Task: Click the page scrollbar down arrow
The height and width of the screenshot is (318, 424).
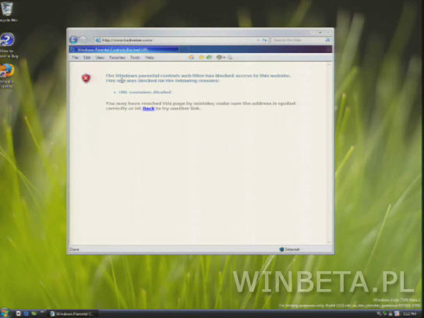Action: click(329, 242)
